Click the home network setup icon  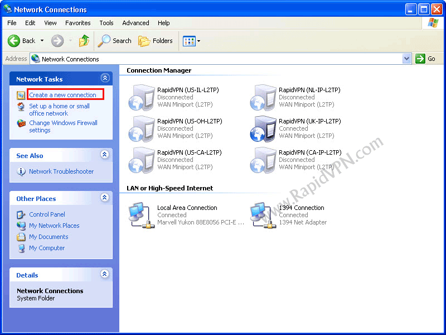click(x=21, y=107)
